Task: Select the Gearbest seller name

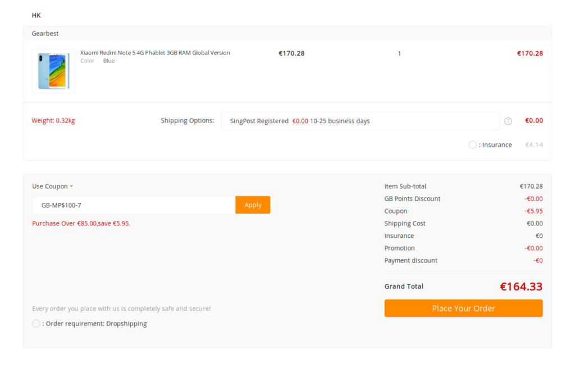Action: point(45,33)
